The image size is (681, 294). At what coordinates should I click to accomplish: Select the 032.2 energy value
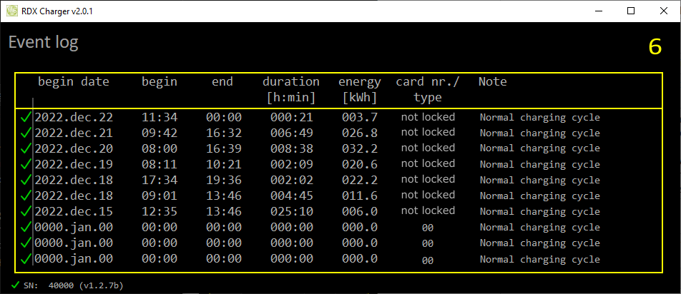(x=359, y=148)
